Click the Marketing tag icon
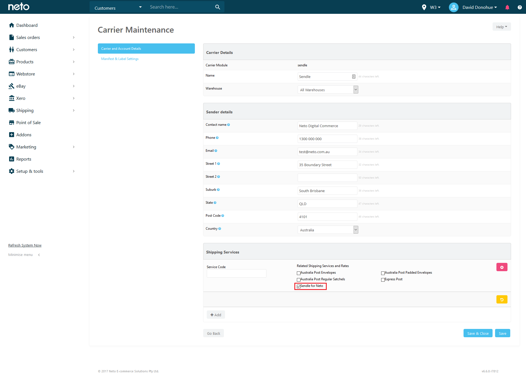The height and width of the screenshot is (382, 526). pos(12,147)
